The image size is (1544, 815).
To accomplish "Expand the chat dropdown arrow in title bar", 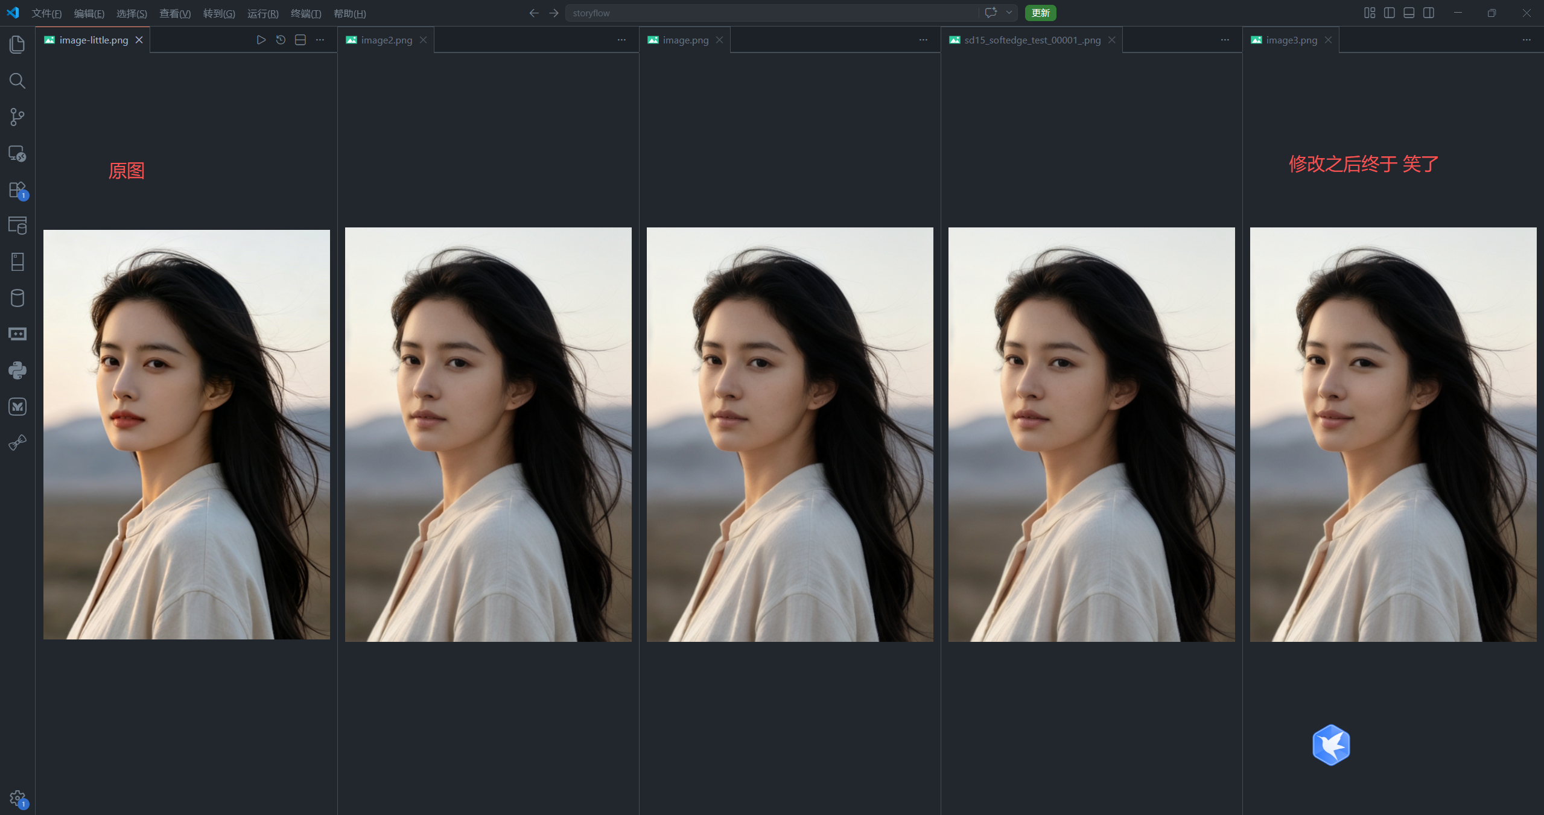I will [1009, 13].
